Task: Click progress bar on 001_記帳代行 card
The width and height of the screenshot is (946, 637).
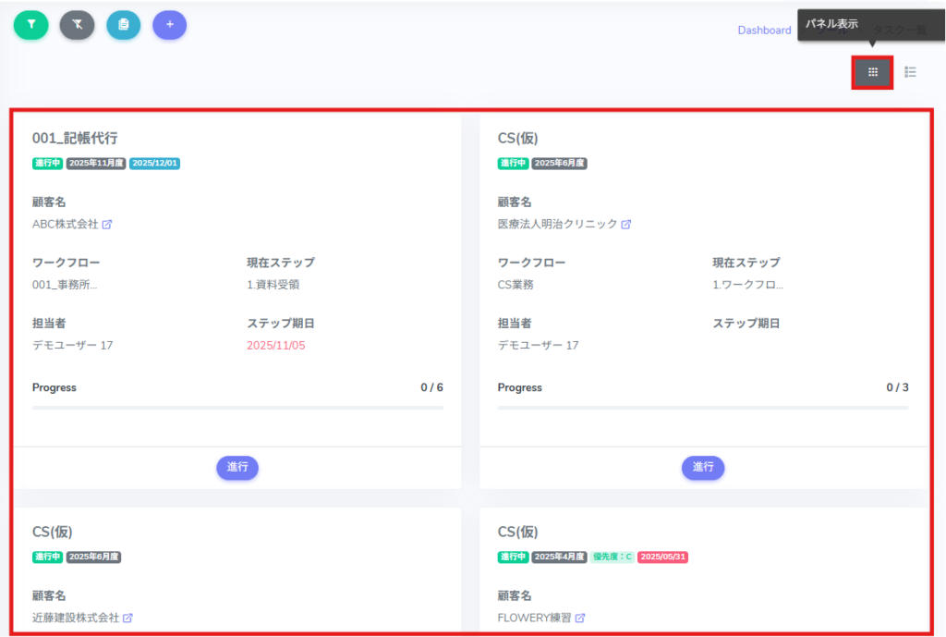Action: pyautogui.click(x=237, y=407)
